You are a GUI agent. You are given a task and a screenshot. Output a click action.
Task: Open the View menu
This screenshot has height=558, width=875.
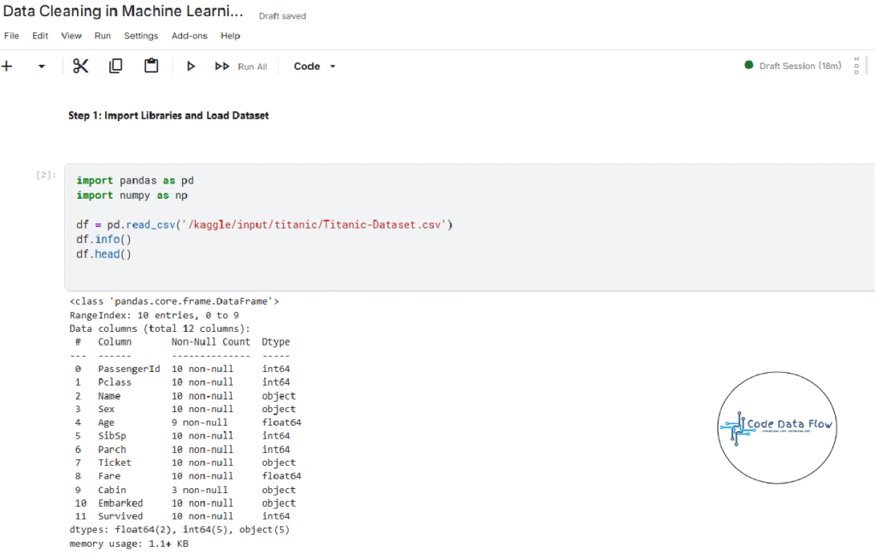point(72,36)
